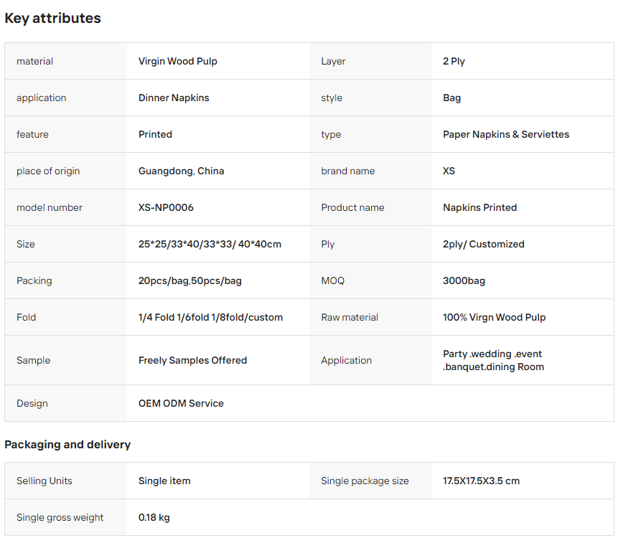This screenshot has width=618, height=538.
Task: Select the 'Dinner Napkins' application value
Action: [x=174, y=98]
